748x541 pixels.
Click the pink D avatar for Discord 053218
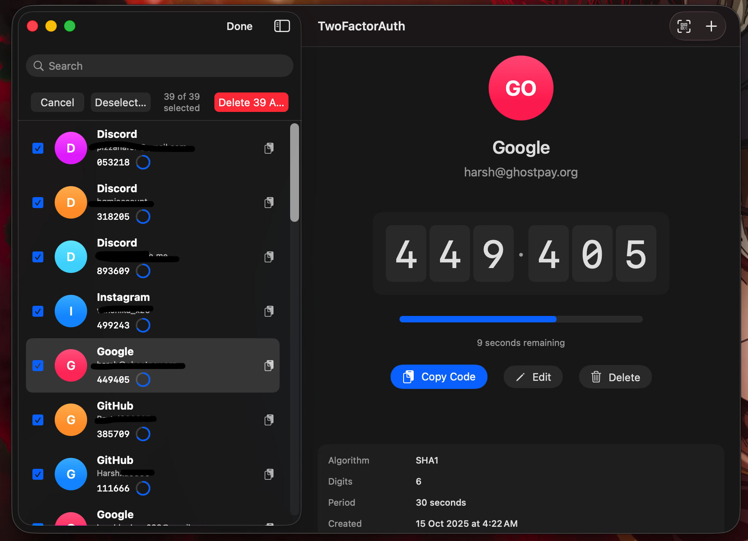coord(71,148)
